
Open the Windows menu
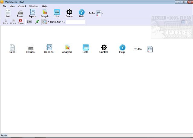[x=34, y=6]
